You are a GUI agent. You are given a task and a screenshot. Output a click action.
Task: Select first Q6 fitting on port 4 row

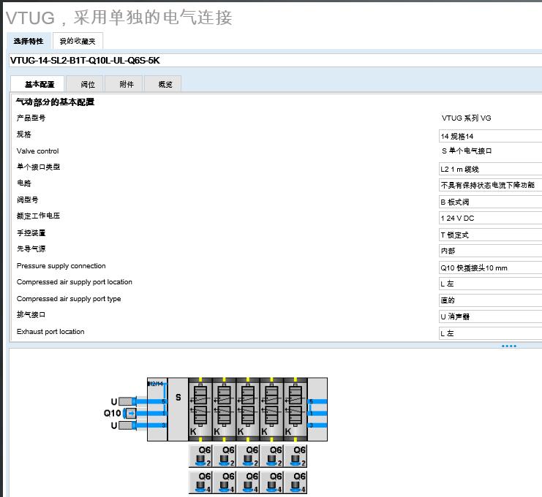(x=200, y=482)
